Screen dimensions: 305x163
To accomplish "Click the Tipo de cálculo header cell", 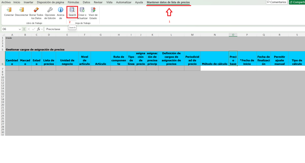I will [297, 59].
